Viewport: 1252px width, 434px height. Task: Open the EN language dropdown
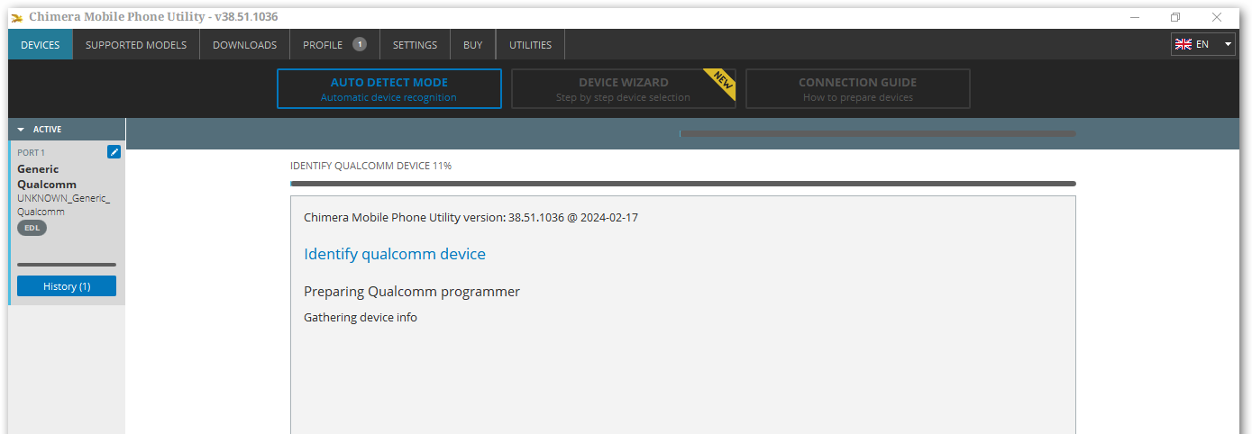coord(1203,44)
